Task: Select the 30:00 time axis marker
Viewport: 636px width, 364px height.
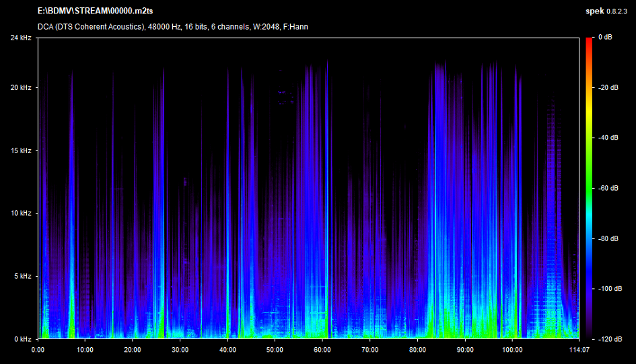Action: click(x=180, y=350)
